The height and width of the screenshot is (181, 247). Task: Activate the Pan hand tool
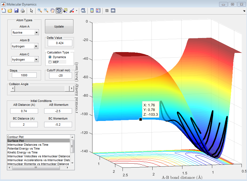(x=52, y=10)
